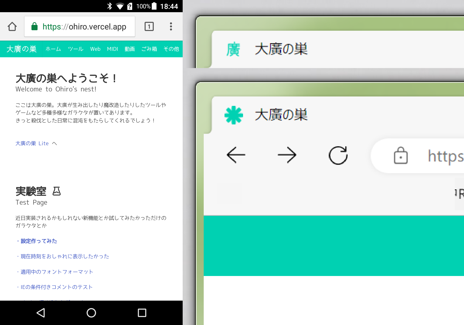Tap the Android recent apps square button
The width and height of the screenshot is (464, 325).
(142, 313)
